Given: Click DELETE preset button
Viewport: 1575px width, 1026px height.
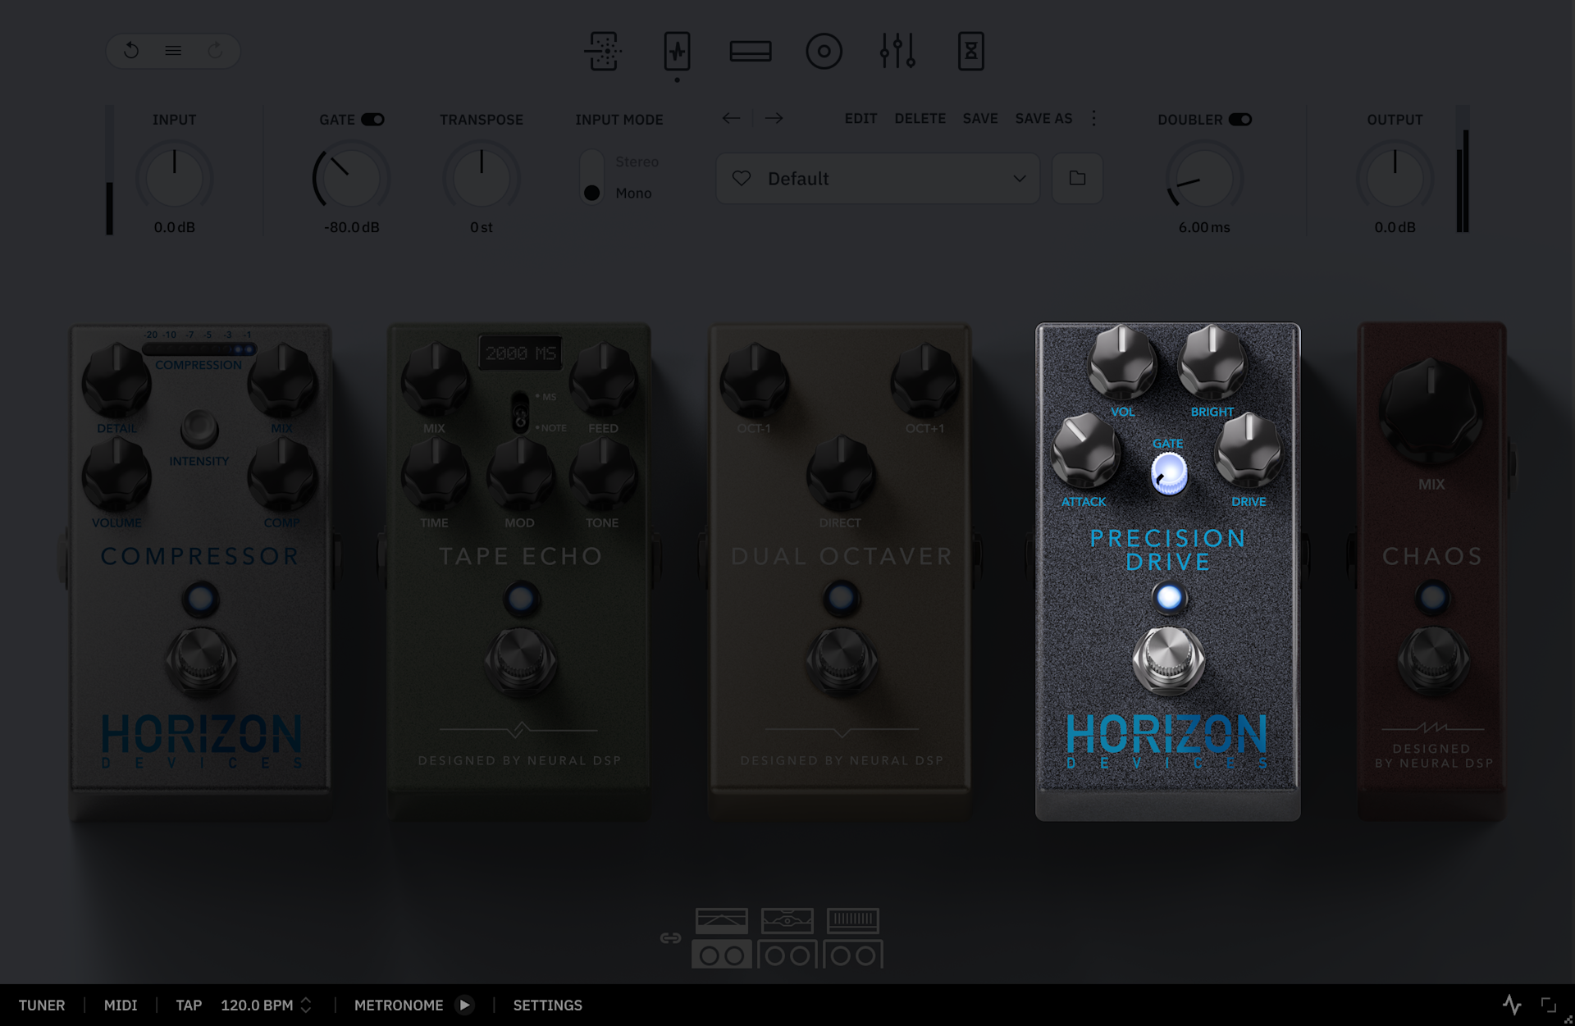Looking at the screenshot, I should pyautogui.click(x=920, y=119).
